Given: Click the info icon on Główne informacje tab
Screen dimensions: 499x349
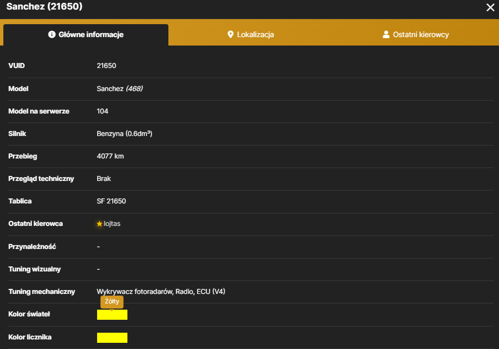Looking at the screenshot, I should click(x=52, y=34).
